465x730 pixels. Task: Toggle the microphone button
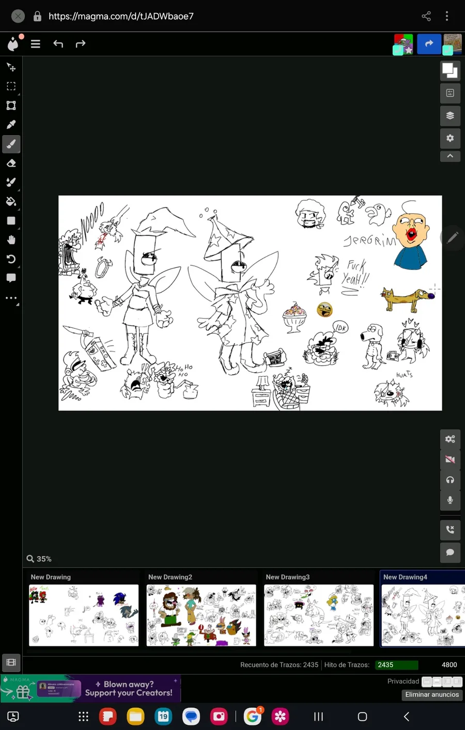coord(450,500)
